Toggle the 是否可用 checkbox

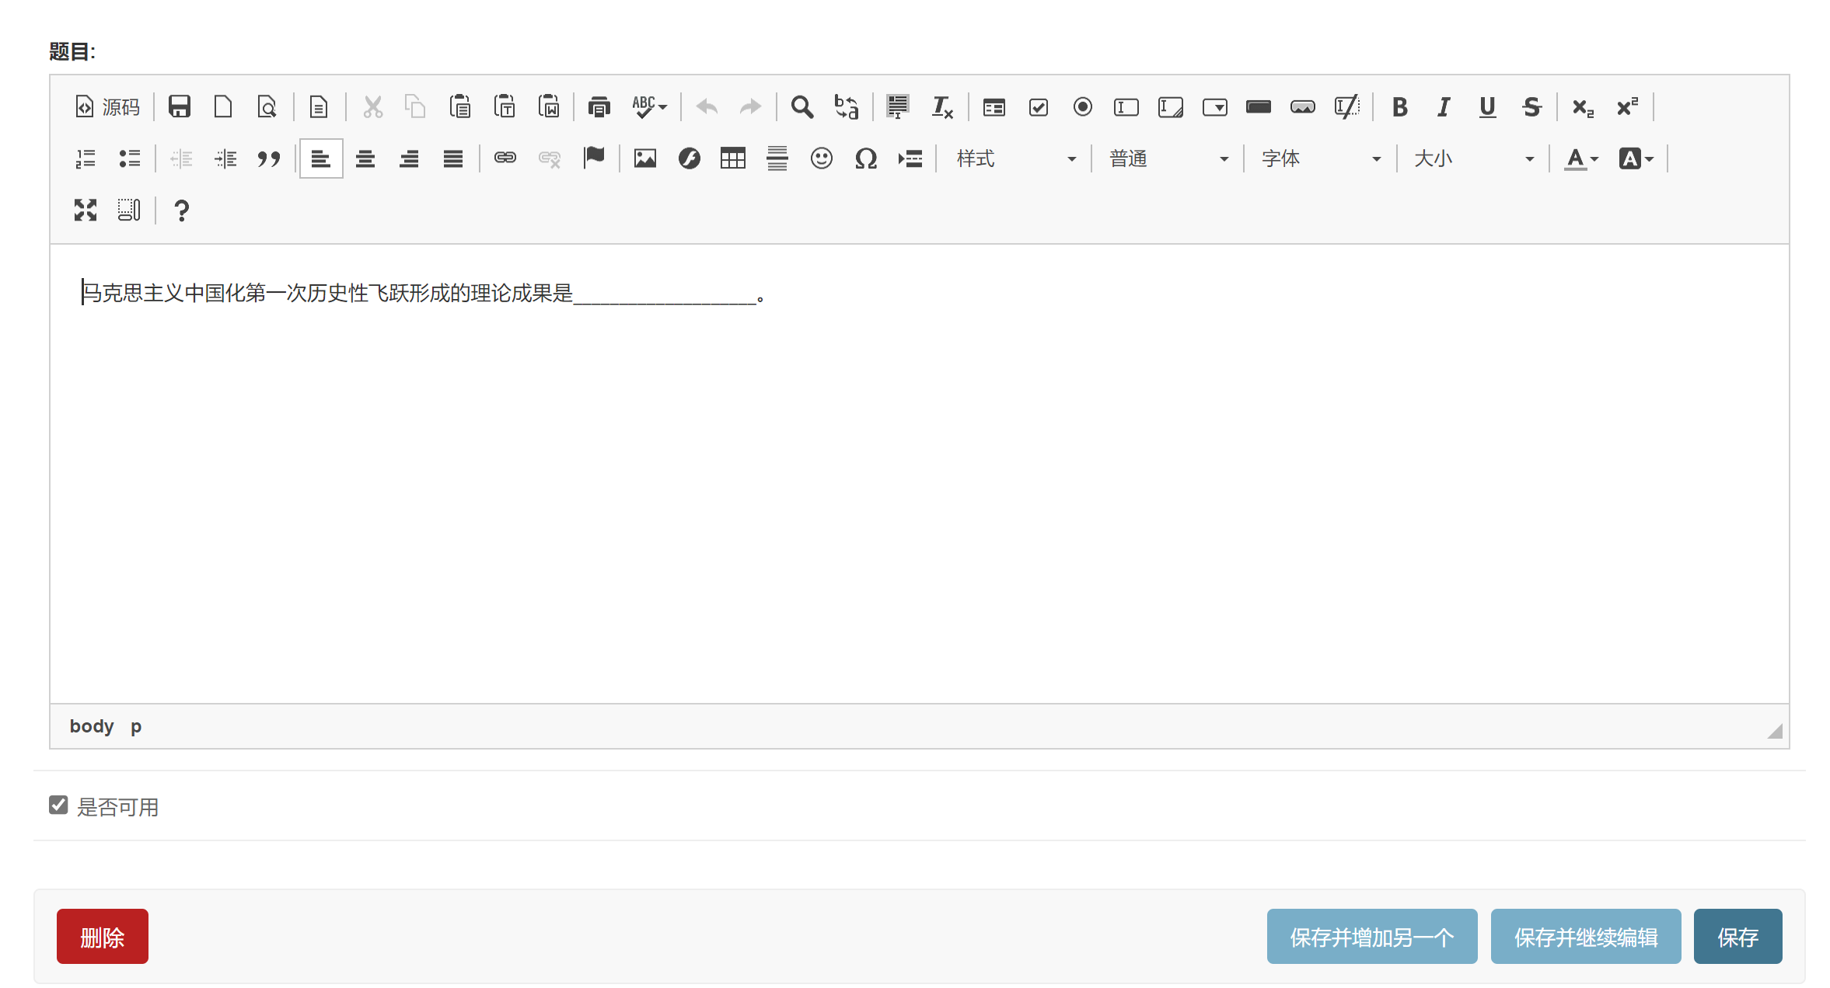point(58,805)
